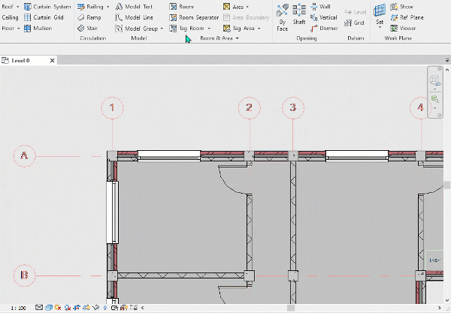Open the Model Group dropdown arrow
The image size is (451, 313).
pyautogui.click(x=162, y=29)
